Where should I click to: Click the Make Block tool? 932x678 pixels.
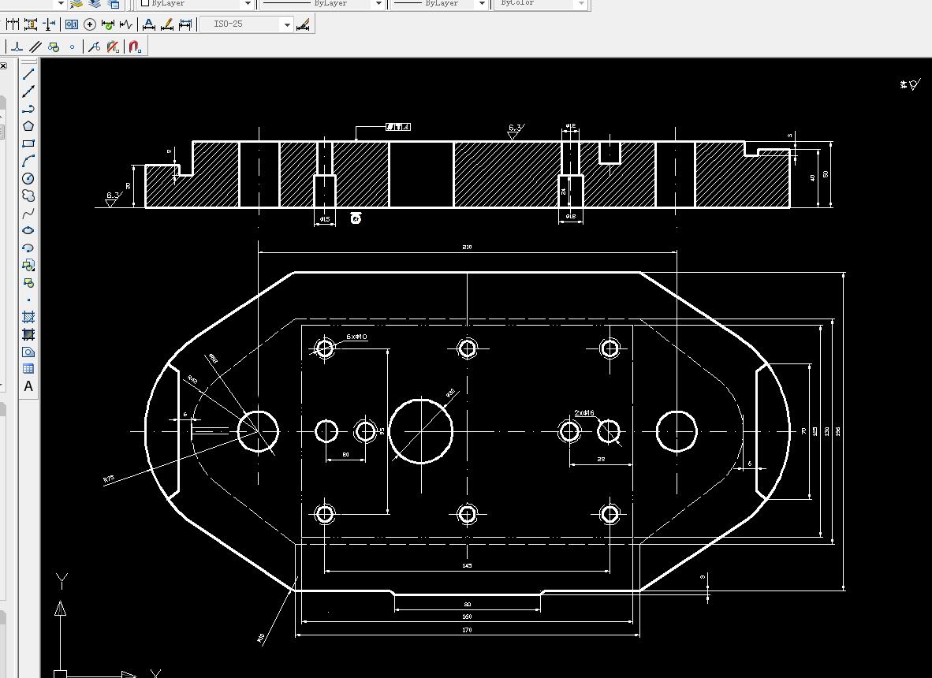click(28, 282)
